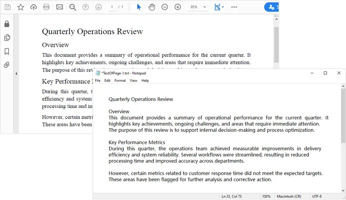Select the arrow selection tool
This screenshot has height=200, width=346.
[139, 7]
